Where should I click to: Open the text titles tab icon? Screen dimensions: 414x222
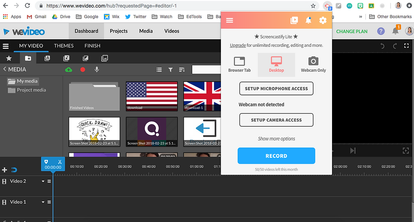pos(47,58)
